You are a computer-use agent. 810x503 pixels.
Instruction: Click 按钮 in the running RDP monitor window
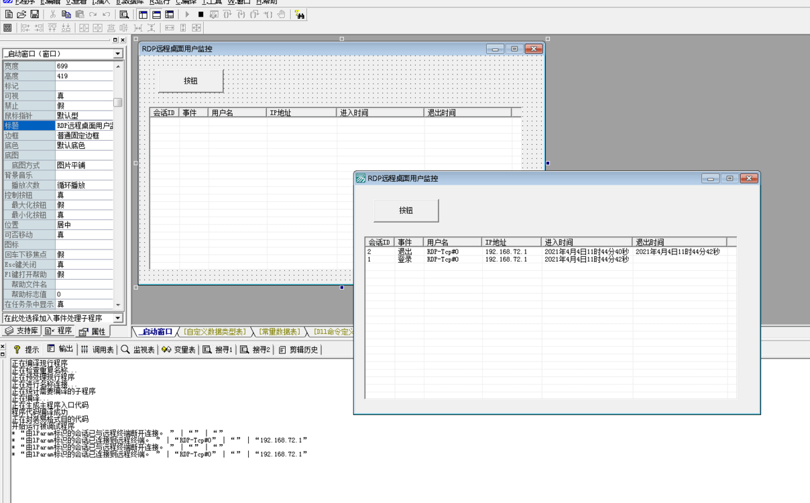tap(406, 211)
